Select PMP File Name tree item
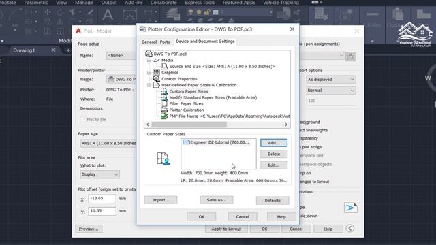This screenshot has width=436, height=245. coord(230,116)
